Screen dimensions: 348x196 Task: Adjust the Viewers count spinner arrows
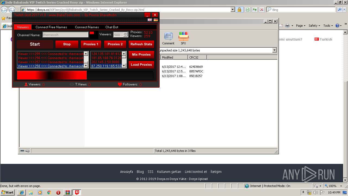(125, 35)
